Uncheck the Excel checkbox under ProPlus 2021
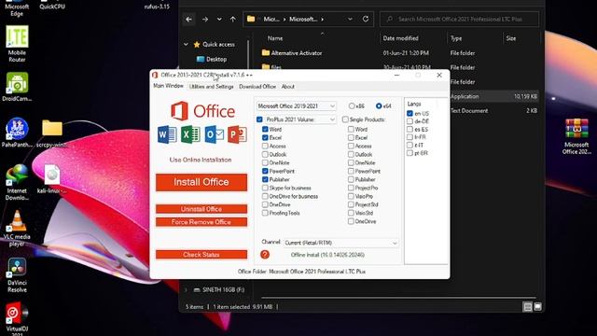597x336 pixels. pos(265,138)
